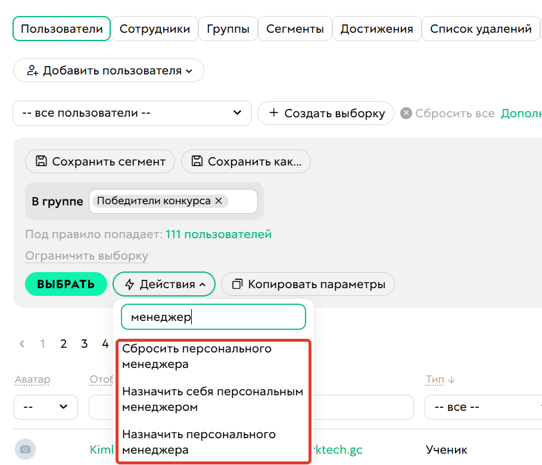Open the 'Список удалений' tab
The width and height of the screenshot is (542, 465).
click(481, 28)
